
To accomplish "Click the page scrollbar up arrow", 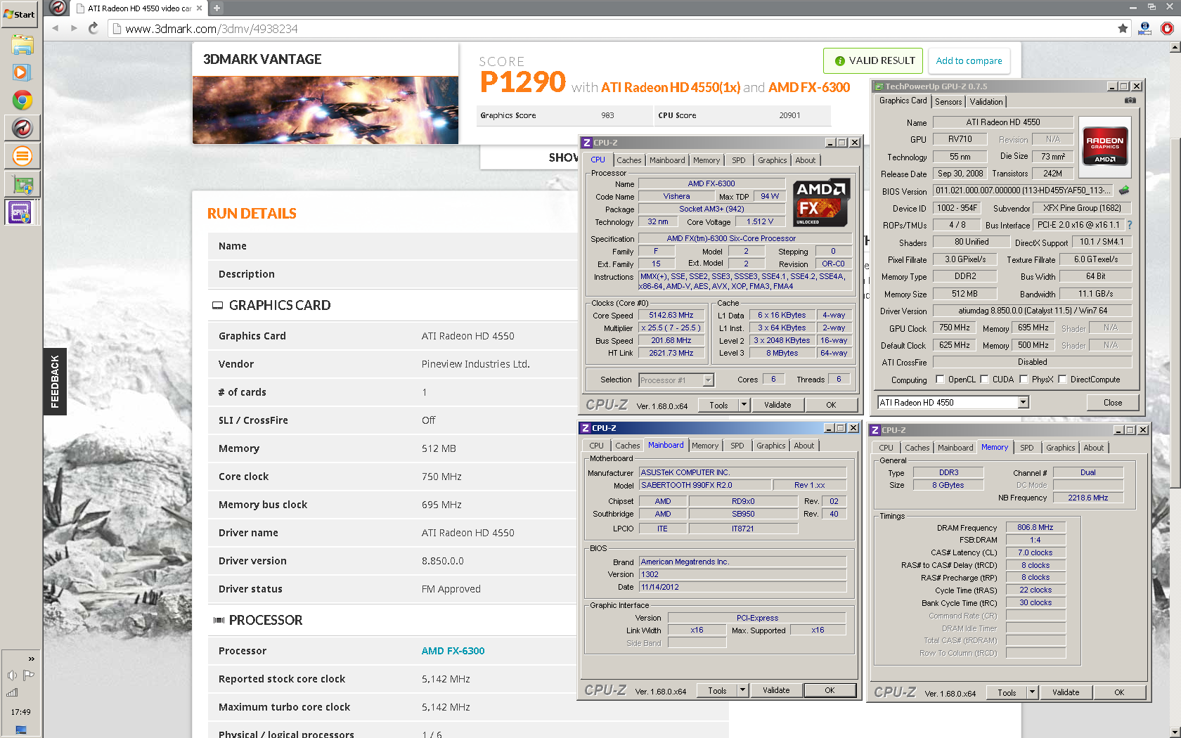I will [1175, 47].
